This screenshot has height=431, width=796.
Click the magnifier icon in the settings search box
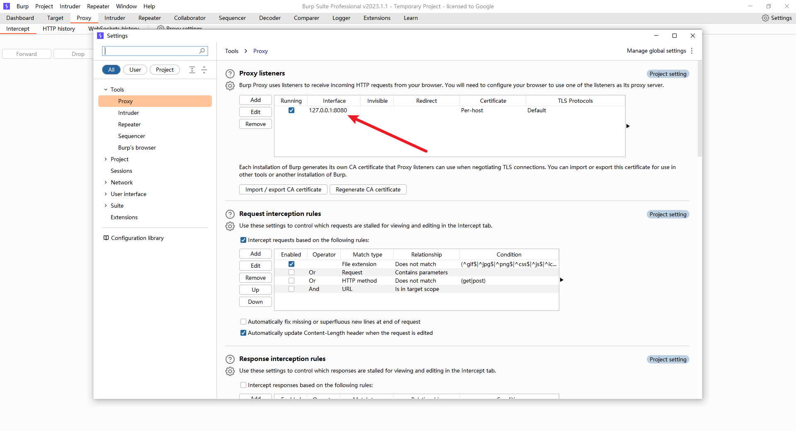pyautogui.click(x=202, y=51)
